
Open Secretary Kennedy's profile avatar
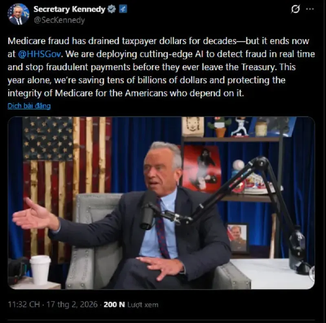(x=18, y=14)
